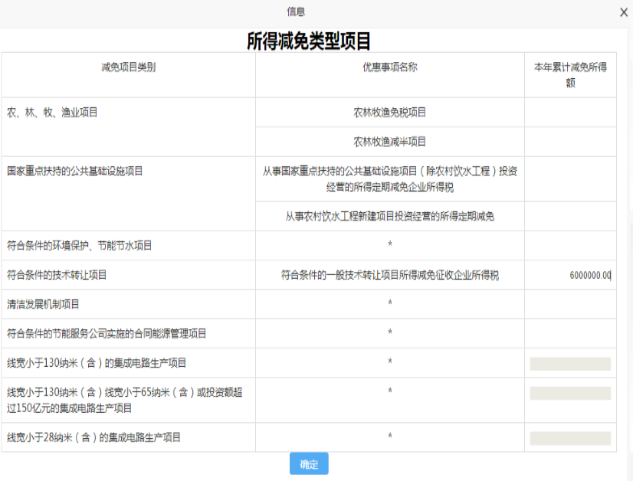This screenshot has width=633, height=481.
Task: Click the amount field for 农林牧渔减半项目
Action: (x=570, y=142)
